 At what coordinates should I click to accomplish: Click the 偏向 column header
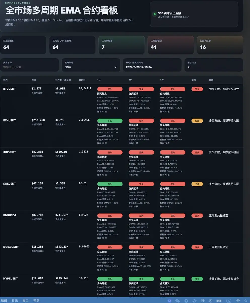[194, 80]
